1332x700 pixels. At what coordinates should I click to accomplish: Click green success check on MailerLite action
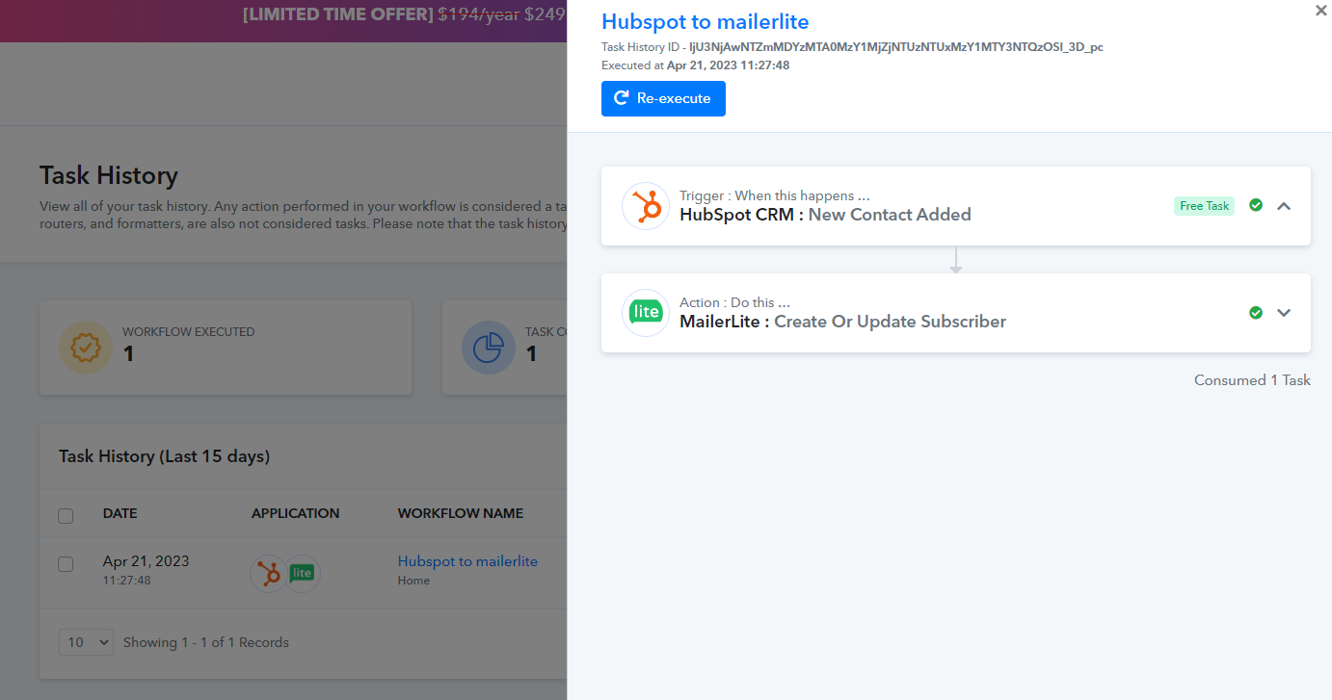(1256, 312)
